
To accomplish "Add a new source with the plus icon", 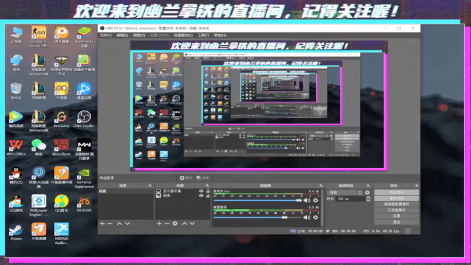I will pyautogui.click(x=159, y=224).
